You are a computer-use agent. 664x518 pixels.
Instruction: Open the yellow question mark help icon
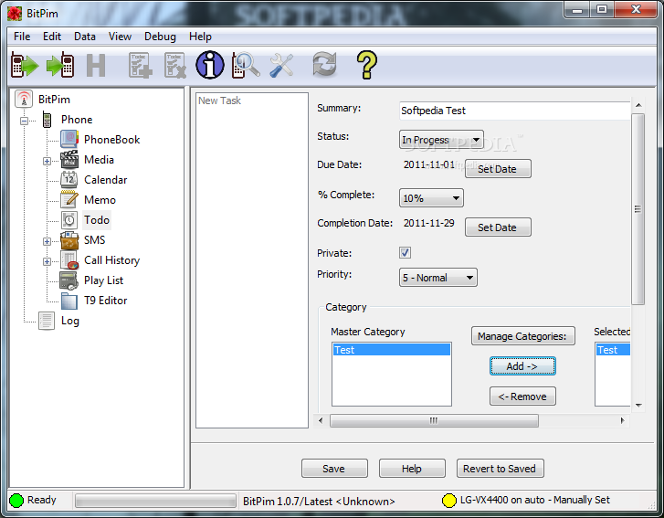click(367, 65)
